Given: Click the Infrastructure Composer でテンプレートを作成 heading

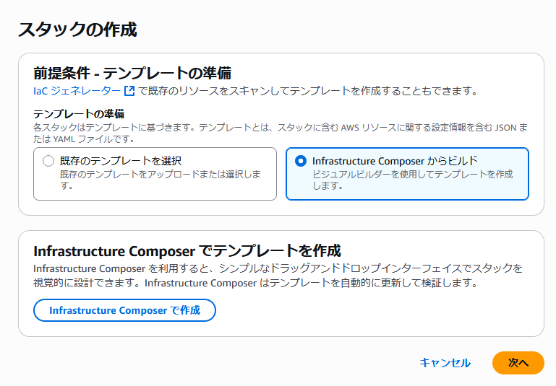Looking at the screenshot, I should coord(187,251).
